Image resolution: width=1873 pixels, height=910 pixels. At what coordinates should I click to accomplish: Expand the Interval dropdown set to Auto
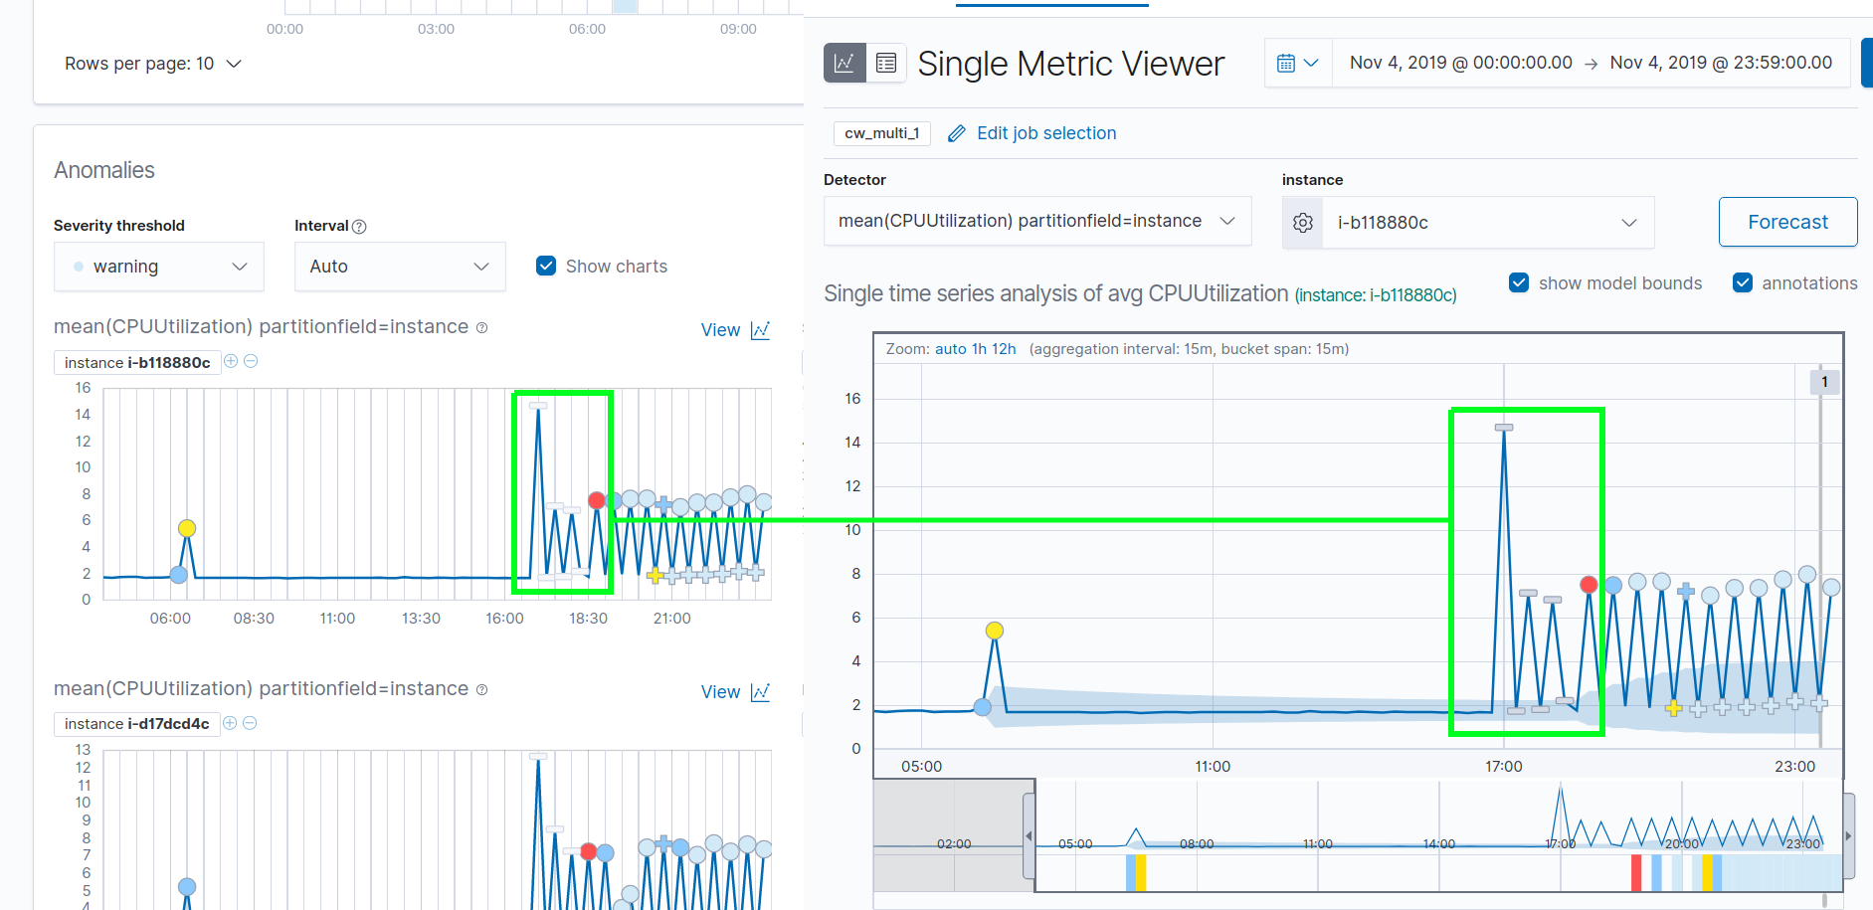coord(400,267)
